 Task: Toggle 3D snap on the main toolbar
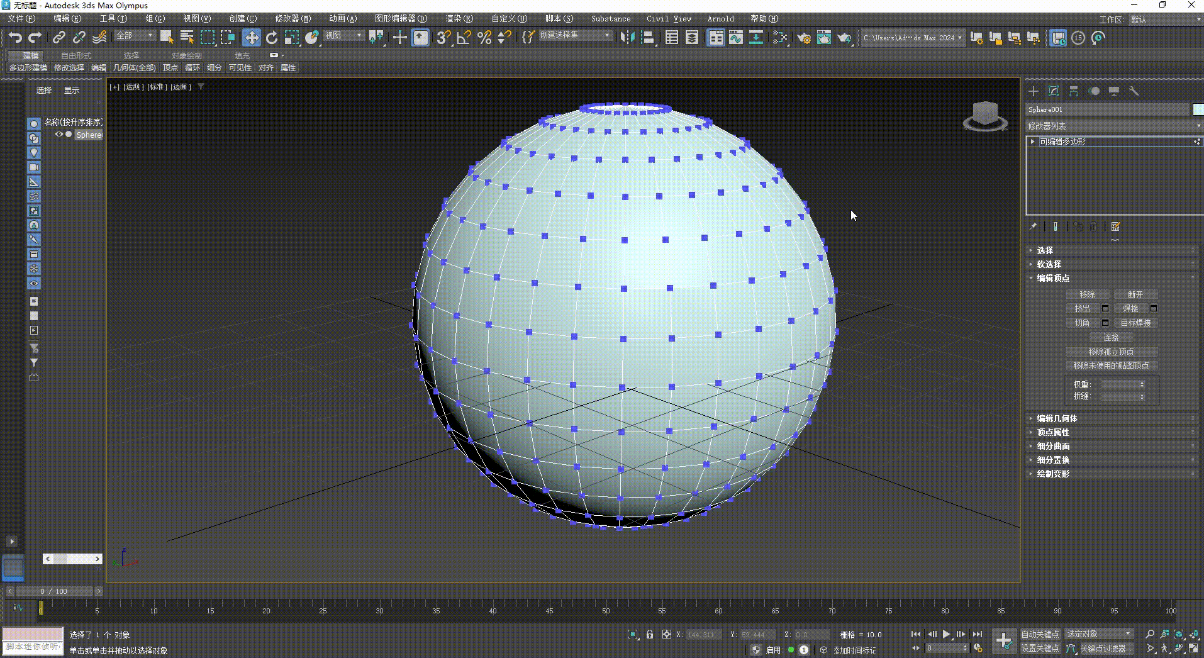[x=443, y=38]
